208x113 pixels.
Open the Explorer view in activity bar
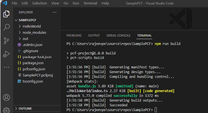click(6, 14)
